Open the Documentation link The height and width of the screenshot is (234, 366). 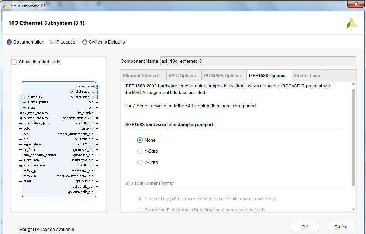point(29,42)
